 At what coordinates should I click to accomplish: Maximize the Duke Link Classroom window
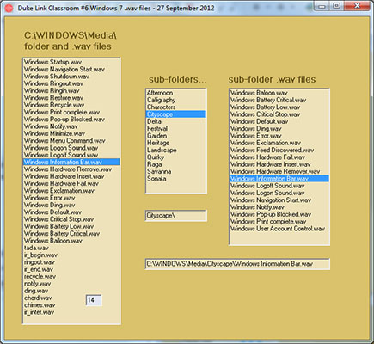337,6
